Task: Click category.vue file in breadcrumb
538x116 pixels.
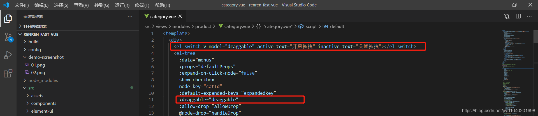Action: click(x=237, y=26)
